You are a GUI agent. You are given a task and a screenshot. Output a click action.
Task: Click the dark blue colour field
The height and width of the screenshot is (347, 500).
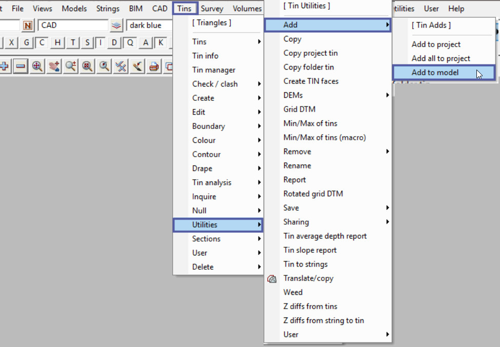tap(149, 25)
